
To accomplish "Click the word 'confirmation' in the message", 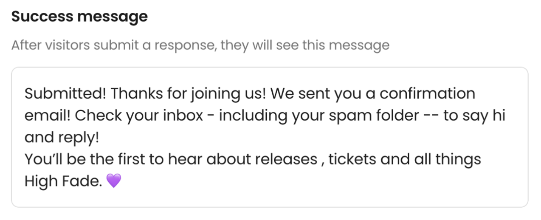I will point(427,93).
